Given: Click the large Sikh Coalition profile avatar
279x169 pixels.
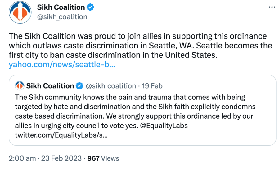Looking at the screenshot, I should pyautogui.click(x=20, y=12).
